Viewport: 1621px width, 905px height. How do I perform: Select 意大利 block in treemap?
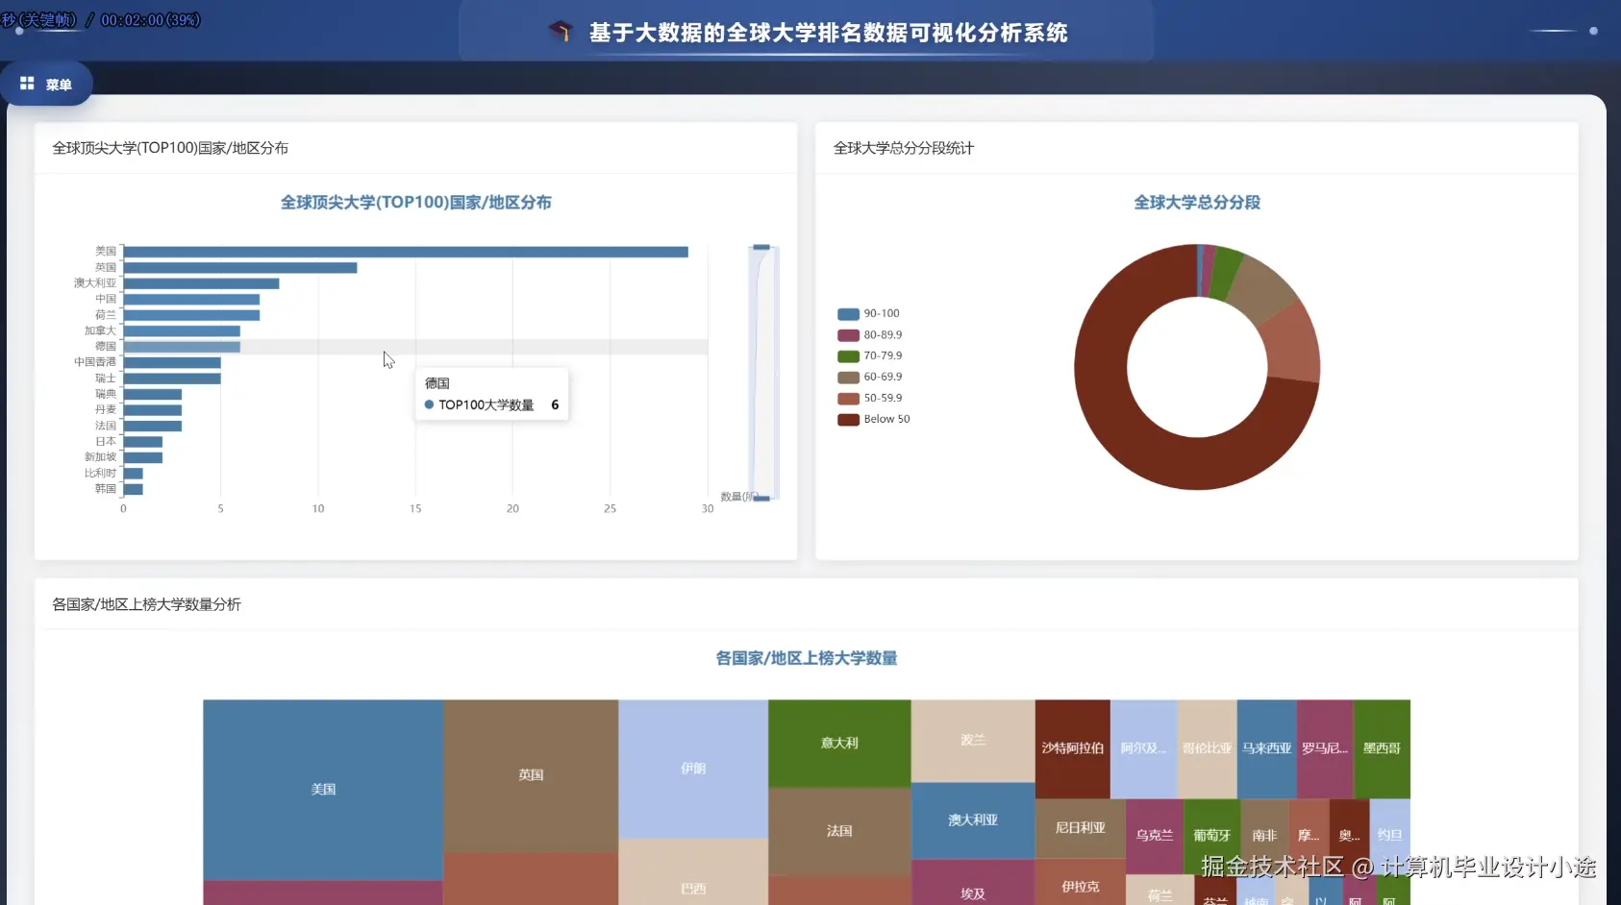(x=839, y=744)
